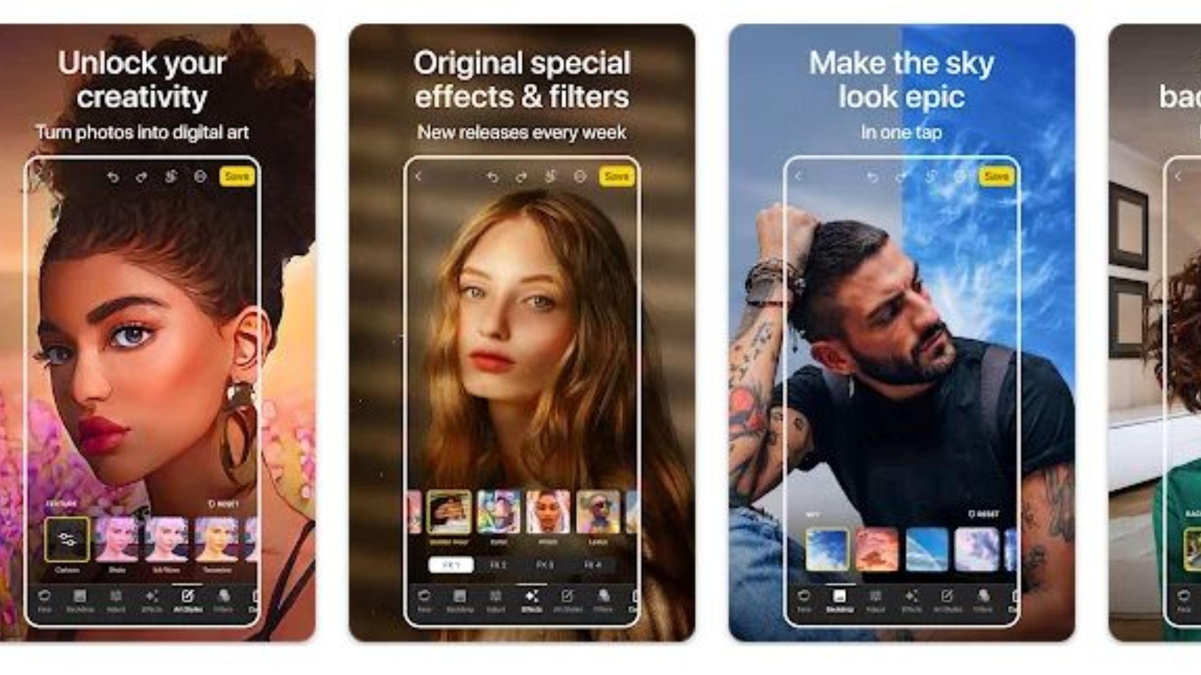Select the sky replacement thumbnail option
The height and width of the screenshot is (675, 1201).
[x=828, y=547]
